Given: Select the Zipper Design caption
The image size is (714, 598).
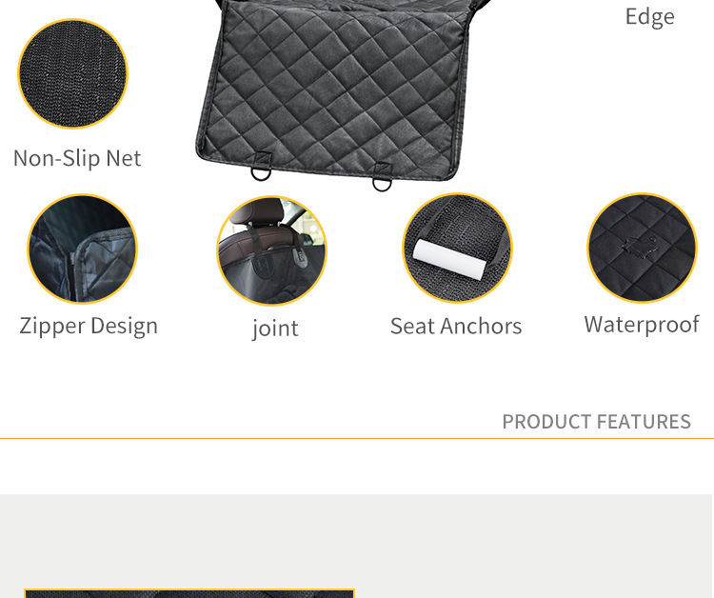Looking at the screenshot, I should click(89, 327).
